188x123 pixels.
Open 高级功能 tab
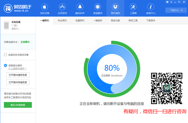115,21
